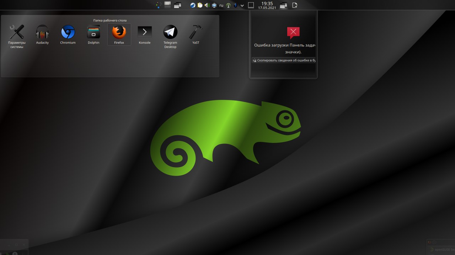Click the empty square icon left of clock
Viewport: 455px width, 255px height.
pyautogui.click(x=251, y=5)
